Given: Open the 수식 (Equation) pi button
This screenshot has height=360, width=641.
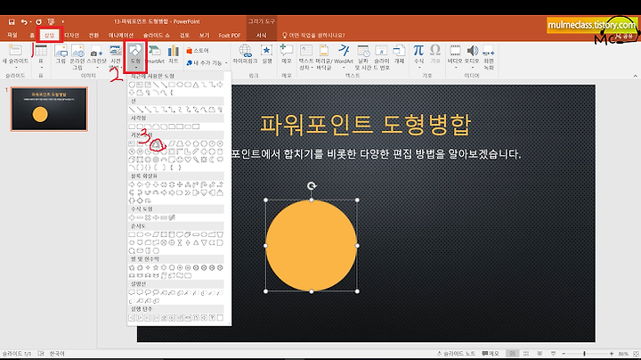Looking at the screenshot, I should (x=418, y=56).
